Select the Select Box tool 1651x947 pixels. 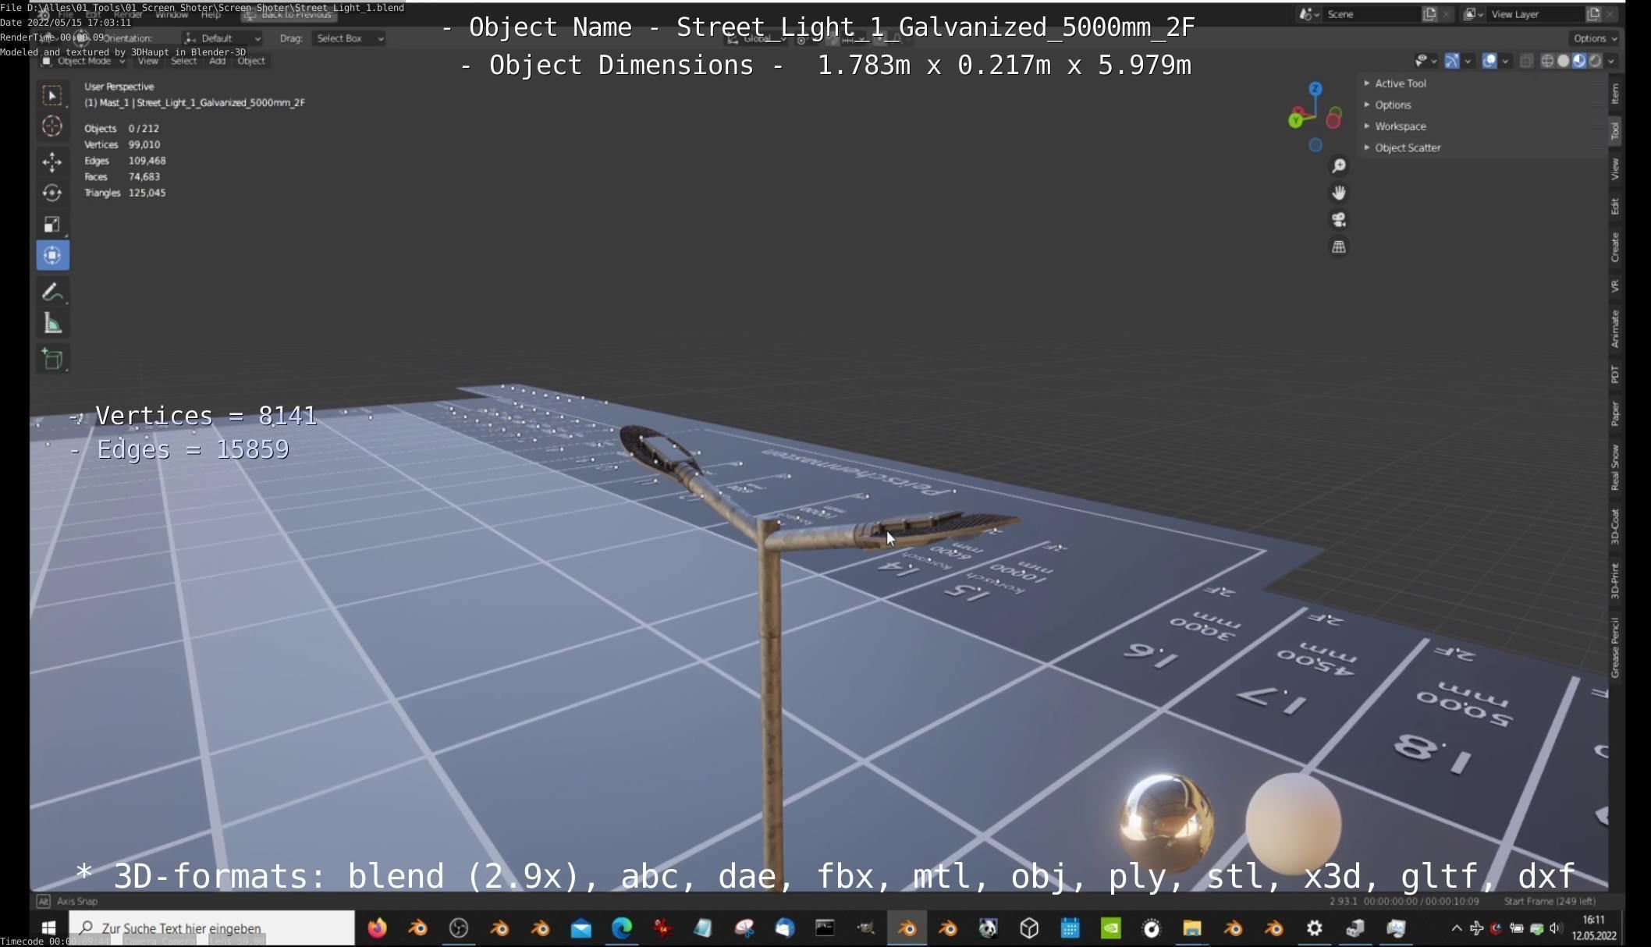tap(52, 95)
